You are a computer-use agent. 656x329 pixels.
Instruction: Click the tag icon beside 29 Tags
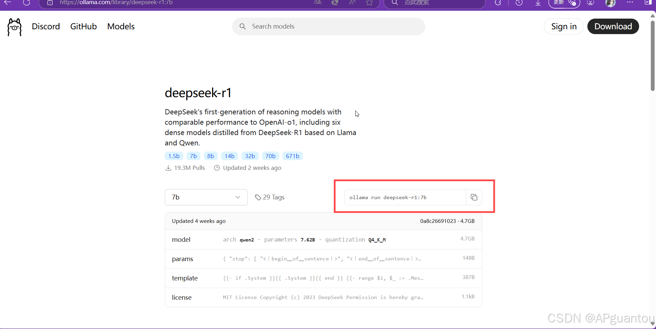tap(258, 197)
